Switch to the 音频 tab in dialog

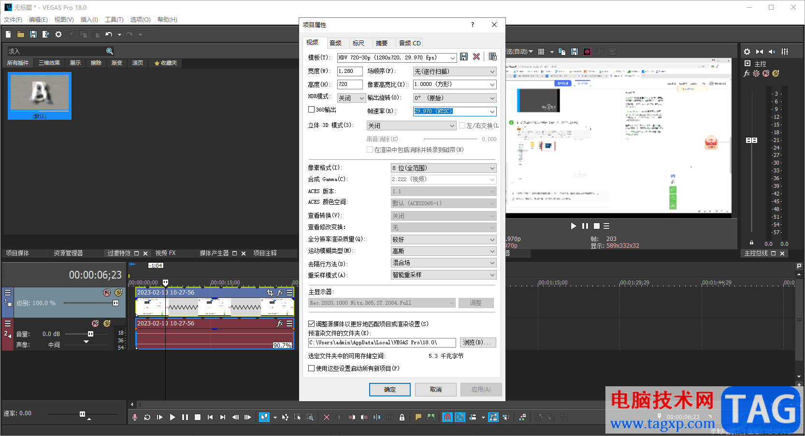coord(335,43)
